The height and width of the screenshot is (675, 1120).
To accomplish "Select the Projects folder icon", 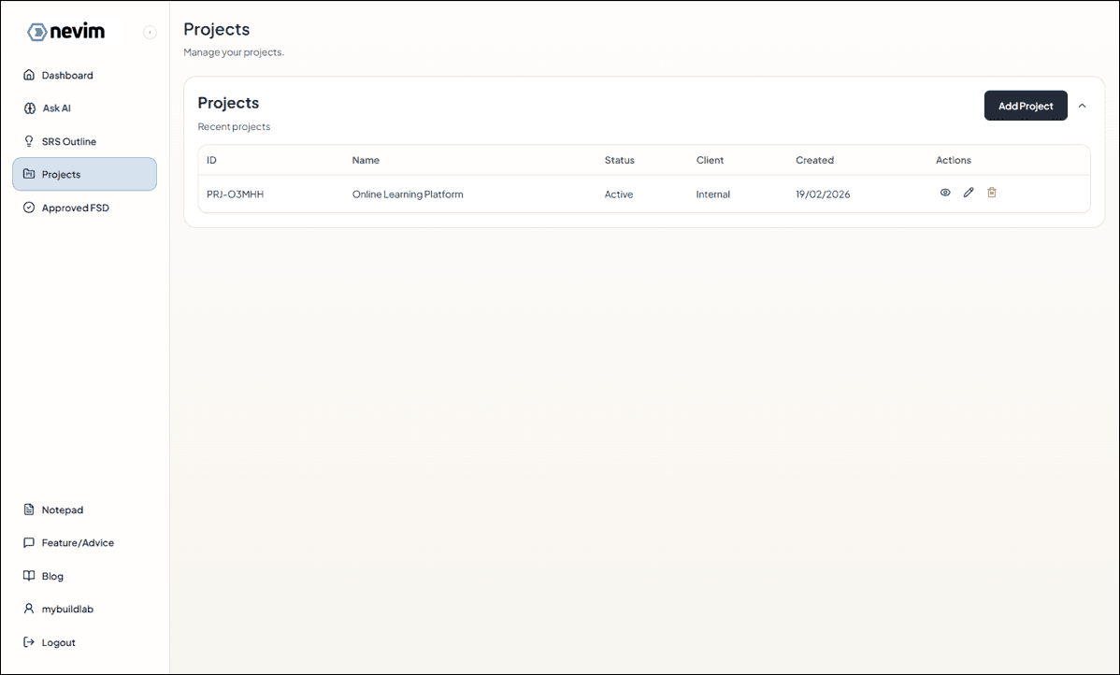I will 29,173.
